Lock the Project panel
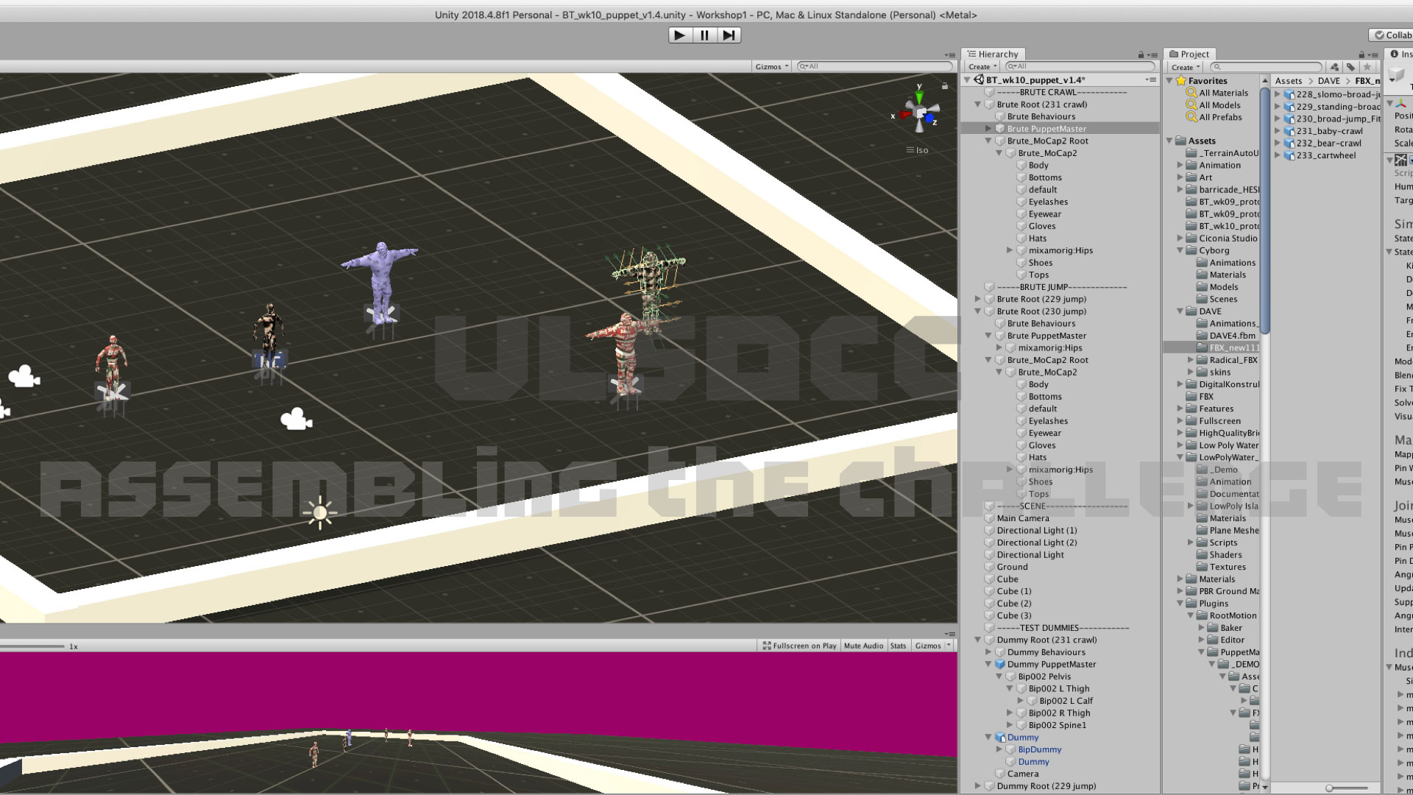 tap(1361, 54)
